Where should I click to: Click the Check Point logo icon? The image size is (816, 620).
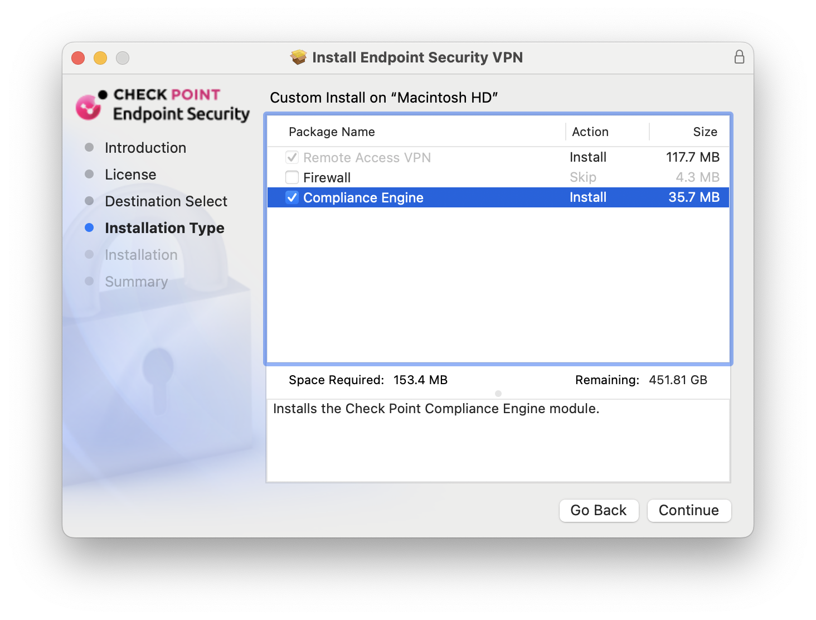pos(89,106)
